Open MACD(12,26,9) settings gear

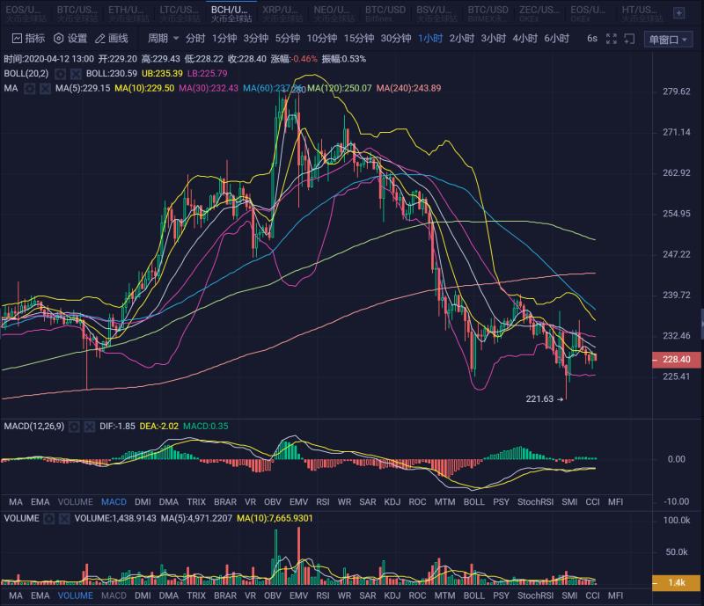click(74, 427)
